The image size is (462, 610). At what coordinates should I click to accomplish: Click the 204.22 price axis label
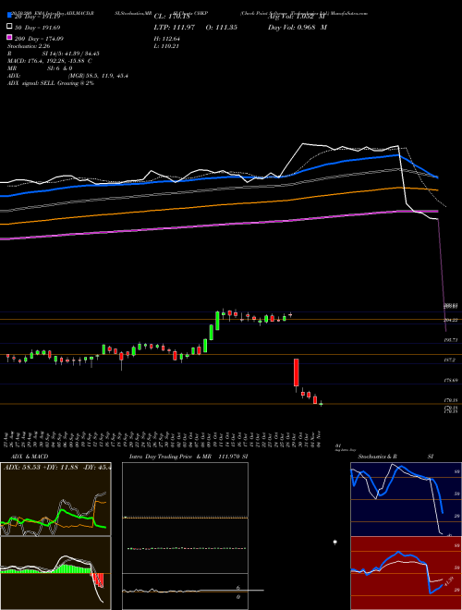pyautogui.click(x=450, y=320)
